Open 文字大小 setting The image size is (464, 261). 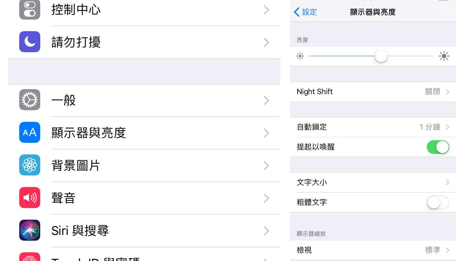(373, 182)
